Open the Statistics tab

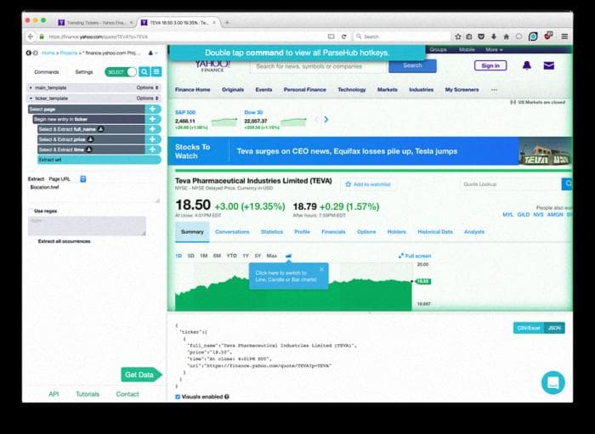pos(272,232)
